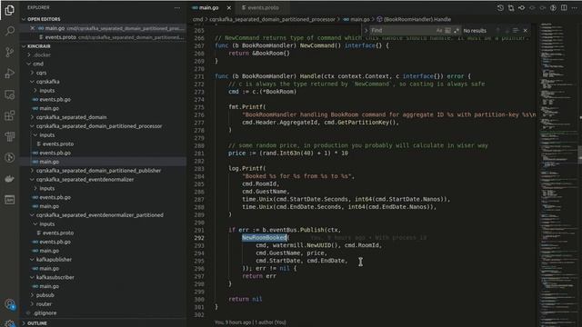Open the Source Control branch icon
The width and height of the screenshot is (582, 327).
tap(10, 52)
